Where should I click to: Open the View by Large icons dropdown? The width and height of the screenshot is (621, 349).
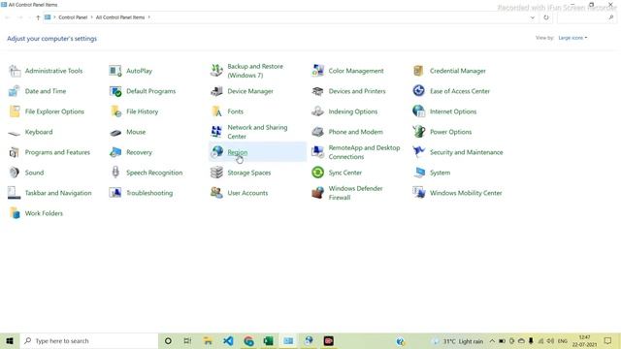coord(572,38)
